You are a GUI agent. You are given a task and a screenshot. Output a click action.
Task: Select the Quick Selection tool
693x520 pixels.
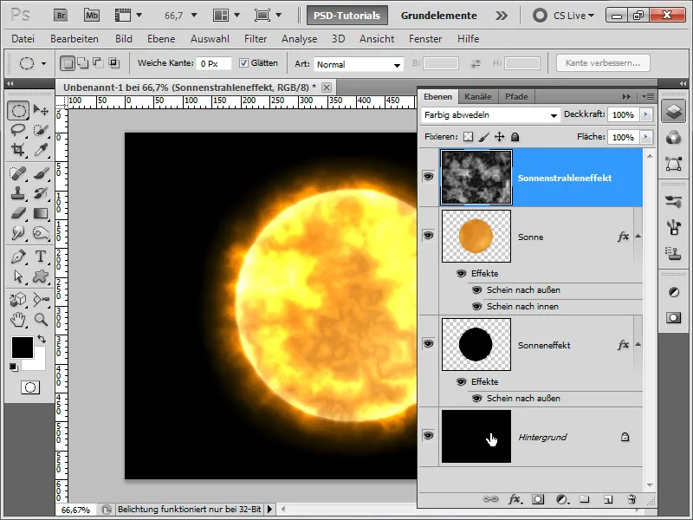pyautogui.click(x=41, y=130)
